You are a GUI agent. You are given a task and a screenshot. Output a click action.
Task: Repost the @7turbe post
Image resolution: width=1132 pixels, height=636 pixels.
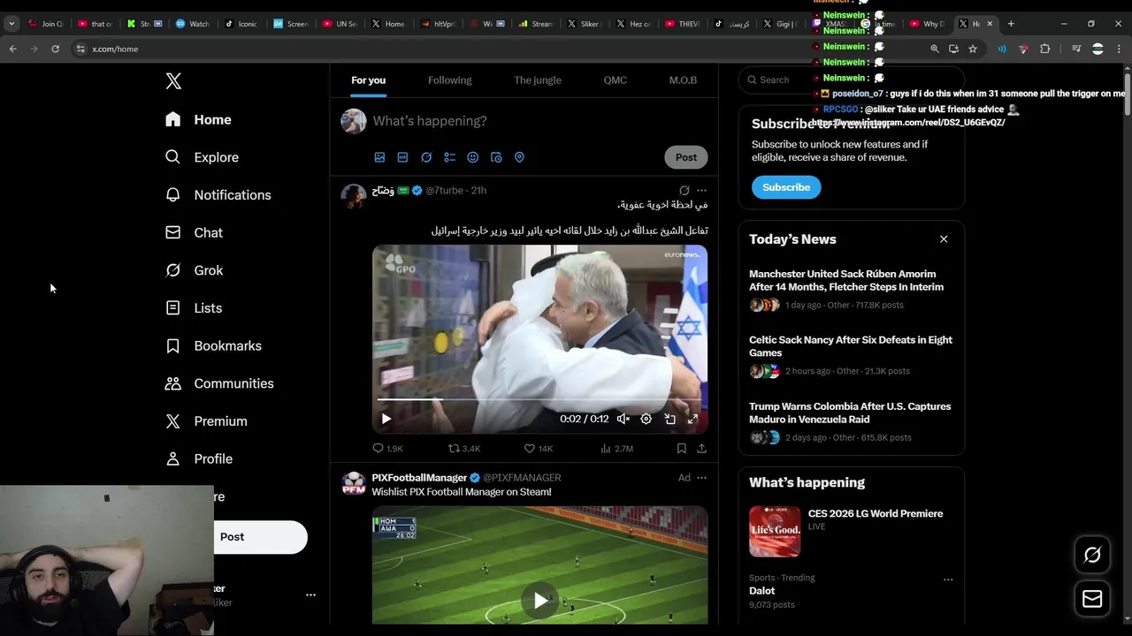pos(464,449)
